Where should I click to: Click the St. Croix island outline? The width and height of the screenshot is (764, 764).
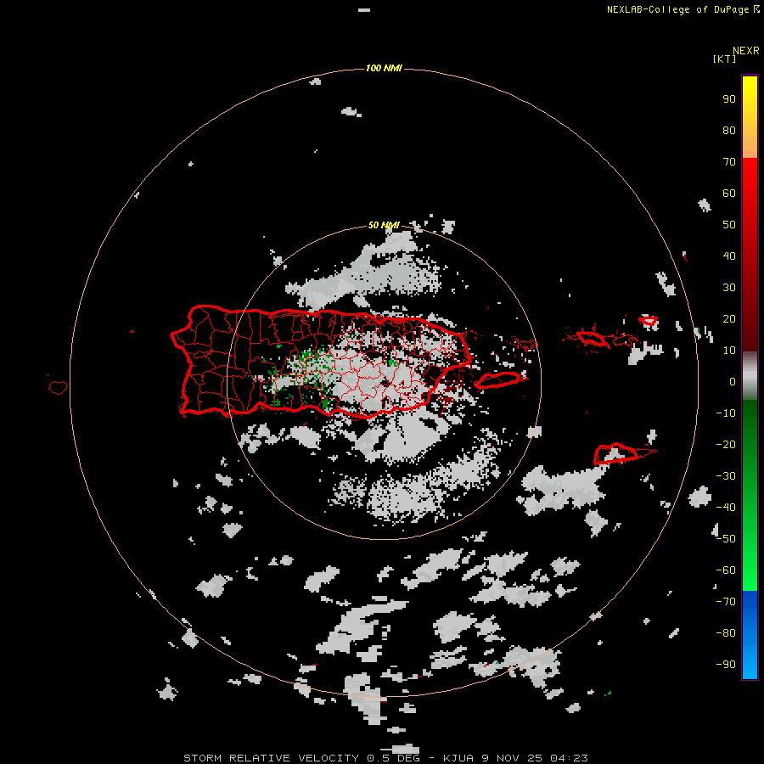pos(615,454)
